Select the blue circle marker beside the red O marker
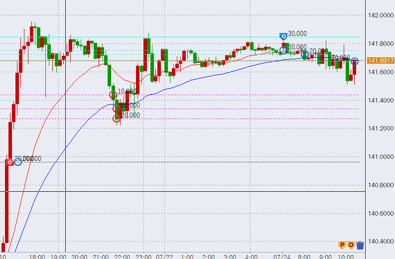 18,161
